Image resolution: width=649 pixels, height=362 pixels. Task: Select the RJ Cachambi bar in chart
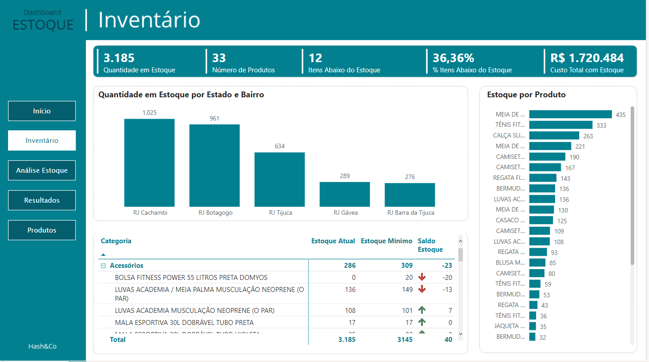149,162
